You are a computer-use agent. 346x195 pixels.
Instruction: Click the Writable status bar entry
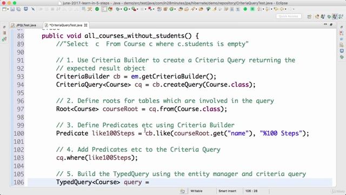pyautogui.click(x=196, y=191)
